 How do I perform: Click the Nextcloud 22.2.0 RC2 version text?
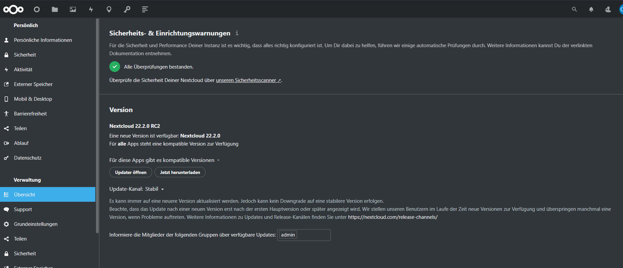134,126
